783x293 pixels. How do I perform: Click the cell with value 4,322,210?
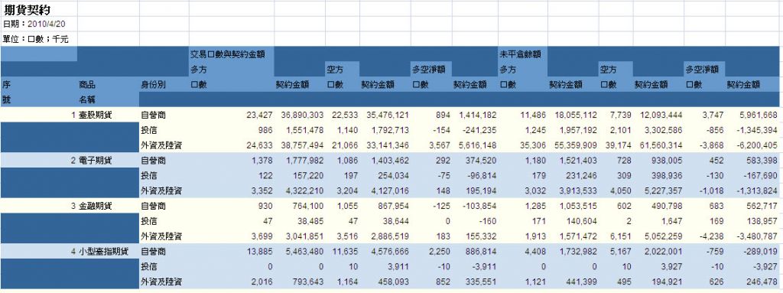pos(304,190)
